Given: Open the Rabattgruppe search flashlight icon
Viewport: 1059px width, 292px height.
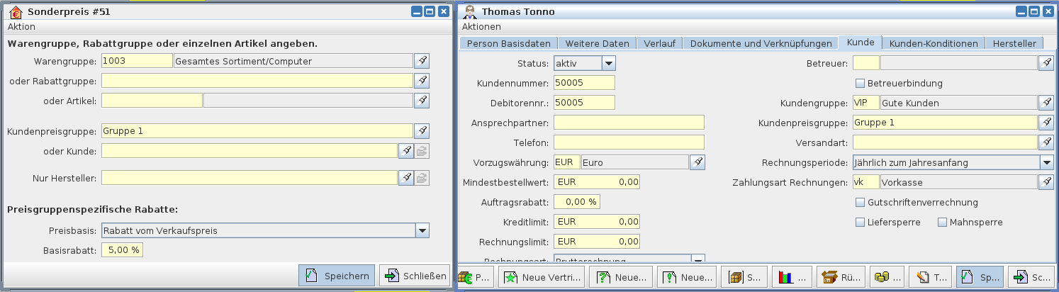Looking at the screenshot, I should click(422, 81).
